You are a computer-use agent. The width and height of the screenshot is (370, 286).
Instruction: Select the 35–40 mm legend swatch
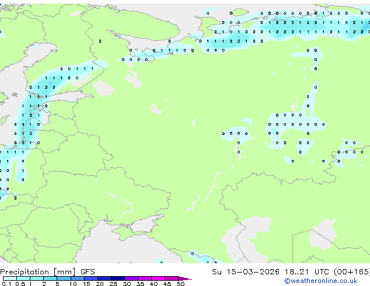pos(145,278)
